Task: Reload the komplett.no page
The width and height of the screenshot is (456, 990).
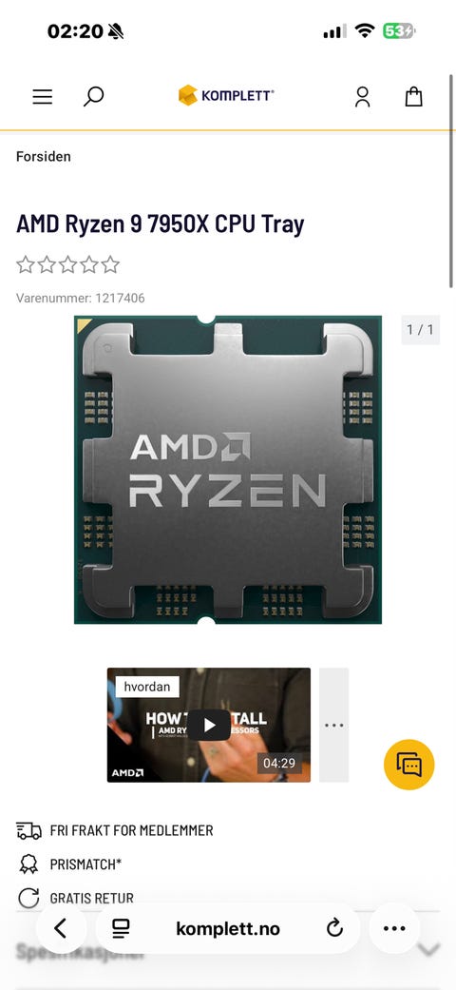Action: [334, 928]
